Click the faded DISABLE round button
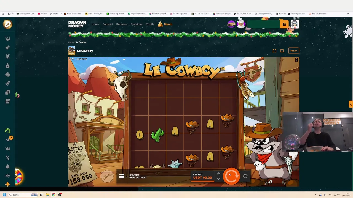Screen dimensions: 353x198 point(107,176)
